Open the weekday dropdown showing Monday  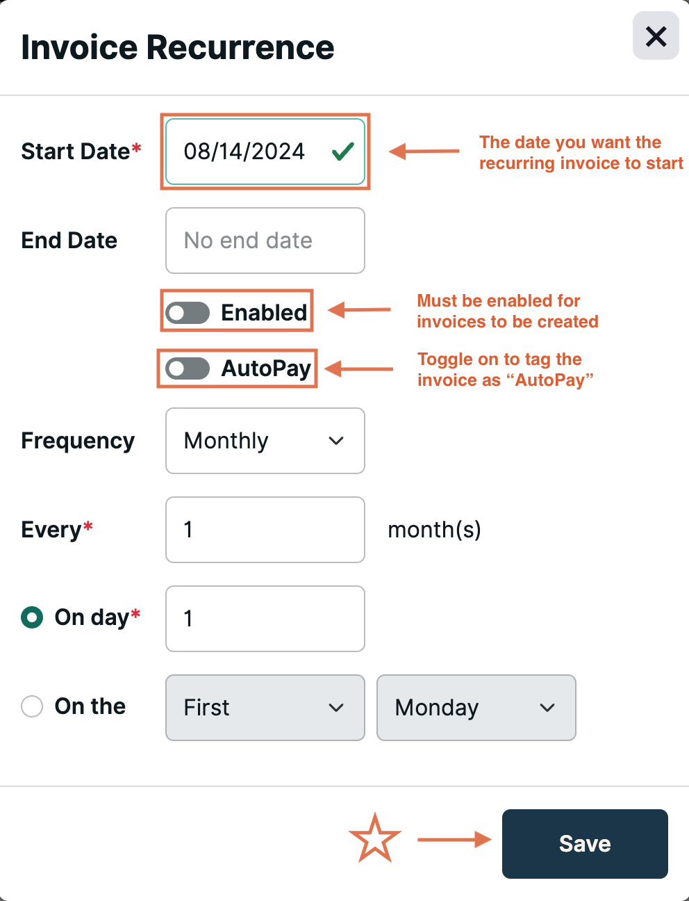(x=476, y=708)
